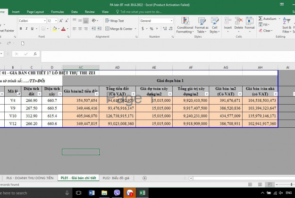Apply accounting dollar number format
Screen dimensions: 295x198
click(143, 29)
